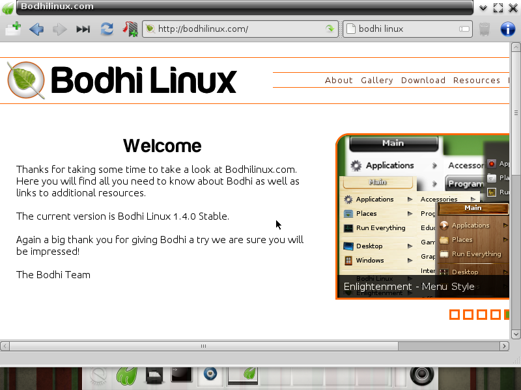Open a new tab with the plus icon
This screenshot has width=521, height=390.
[13, 29]
